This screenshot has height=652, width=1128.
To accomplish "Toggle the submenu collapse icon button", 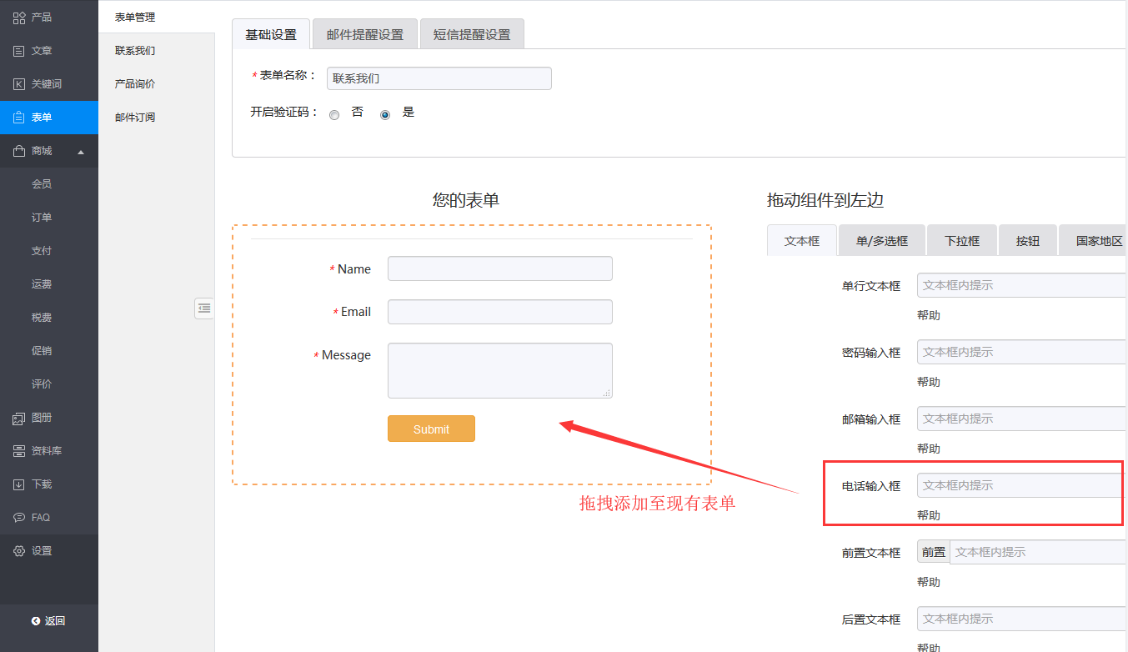I will pos(204,308).
